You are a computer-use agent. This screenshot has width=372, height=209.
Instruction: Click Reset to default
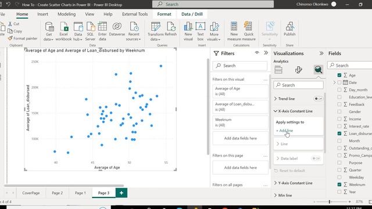pyautogui.click(x=289, y=171)
